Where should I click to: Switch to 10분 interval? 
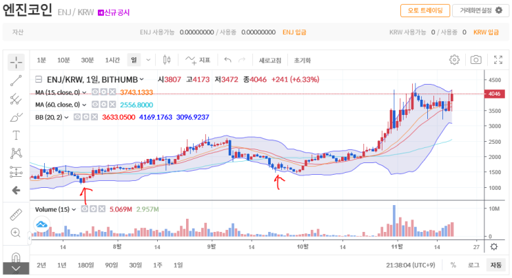[63, 60]
